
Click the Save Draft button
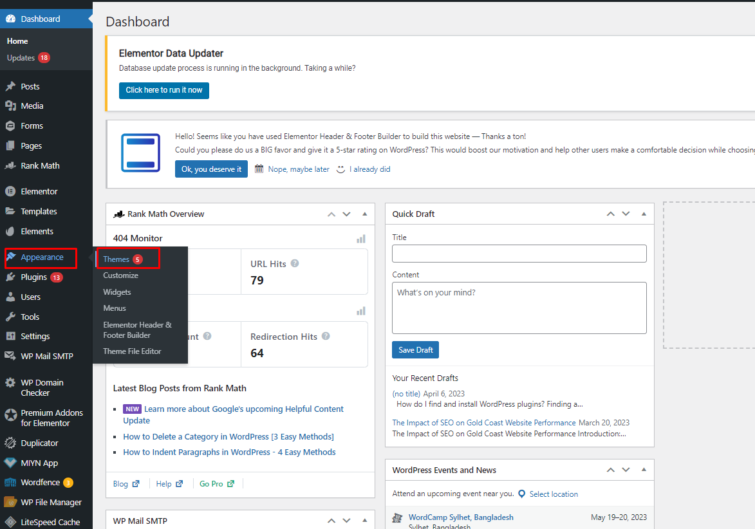416,350
